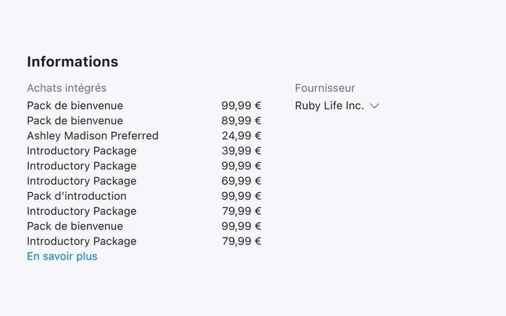Select the Introductory Package directly above En savoir plus

(x=82, y=241)
